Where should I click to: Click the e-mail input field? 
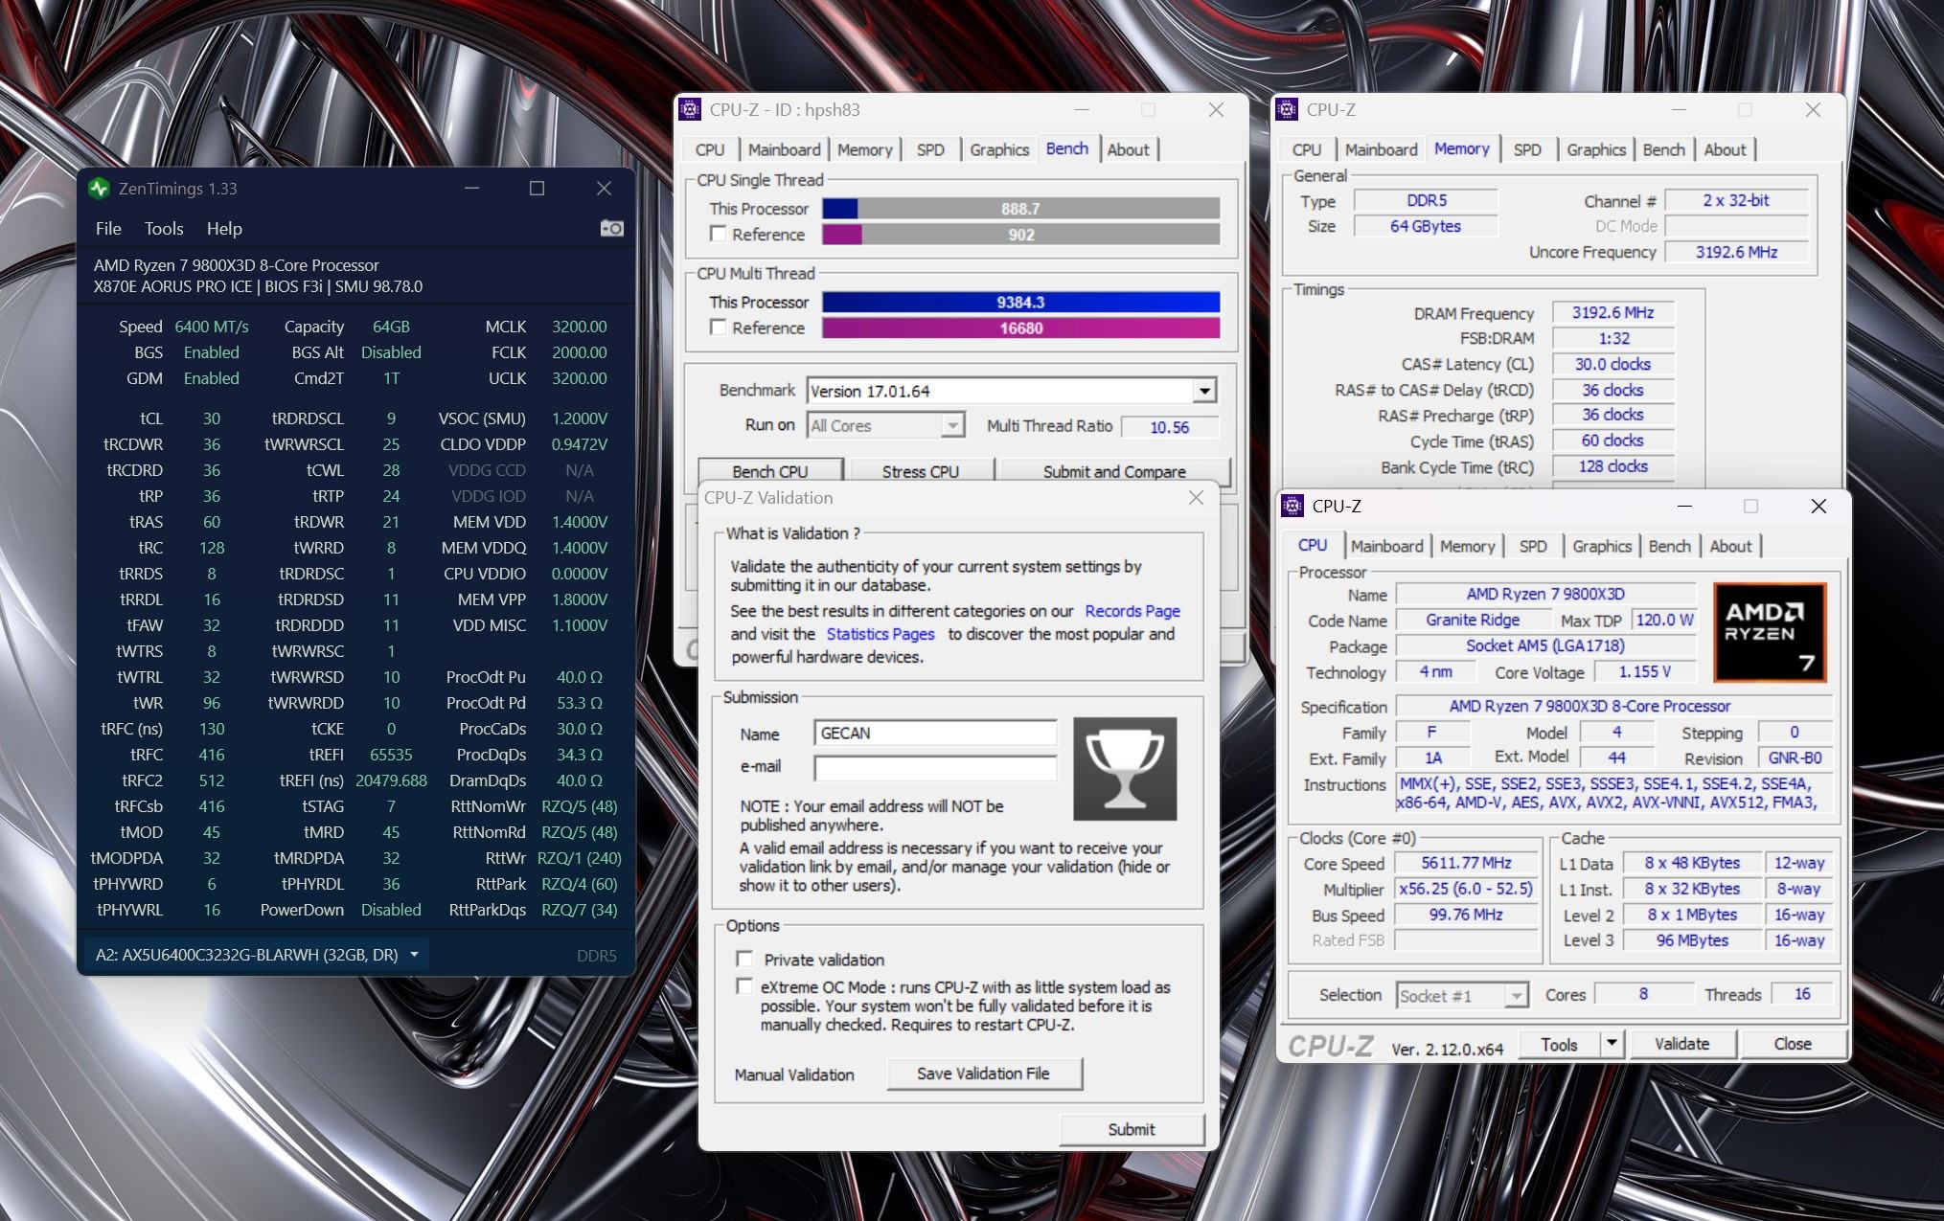tap(934, 768)
